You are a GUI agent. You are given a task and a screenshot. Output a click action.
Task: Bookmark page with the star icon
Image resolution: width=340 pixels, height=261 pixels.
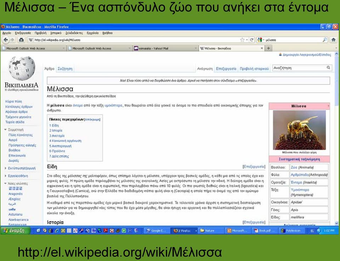(x=242, y=40)
